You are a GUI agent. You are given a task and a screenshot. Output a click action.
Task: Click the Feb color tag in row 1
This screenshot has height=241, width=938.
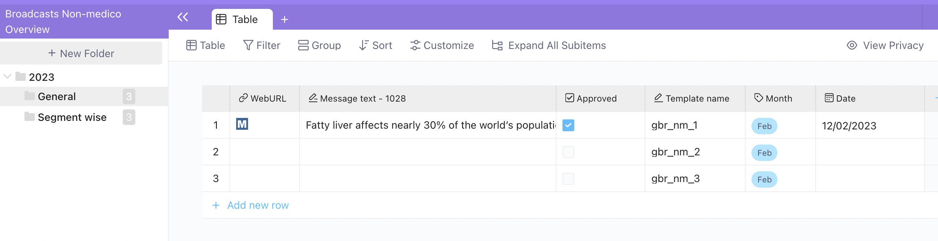pos(764,126)
